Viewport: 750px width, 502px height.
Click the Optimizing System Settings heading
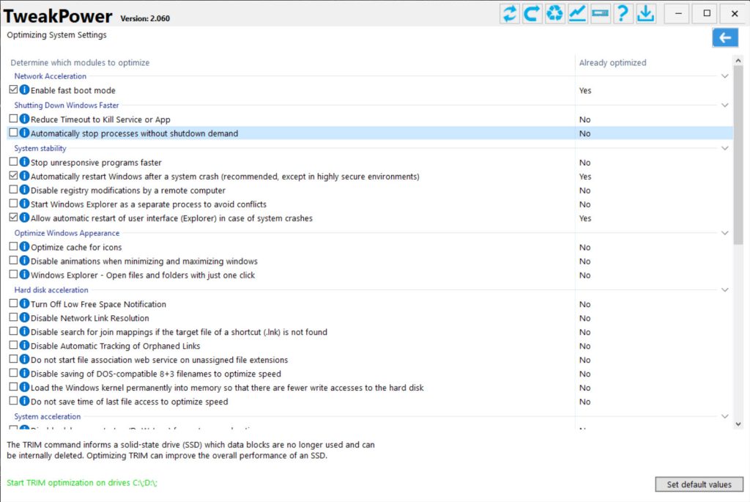coord(56,35)
